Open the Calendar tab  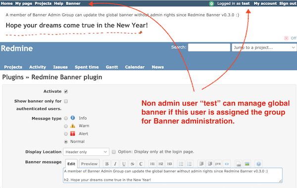(x=135, y=67)
